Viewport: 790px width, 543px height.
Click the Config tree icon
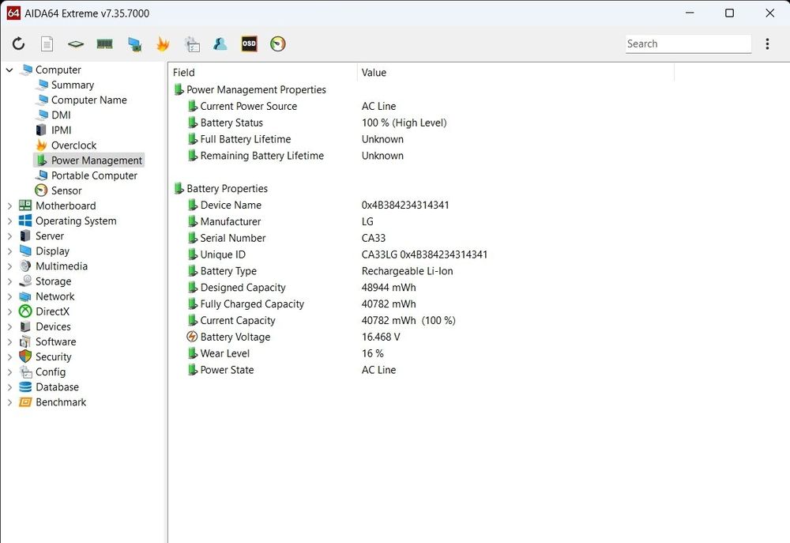(25, 372)
